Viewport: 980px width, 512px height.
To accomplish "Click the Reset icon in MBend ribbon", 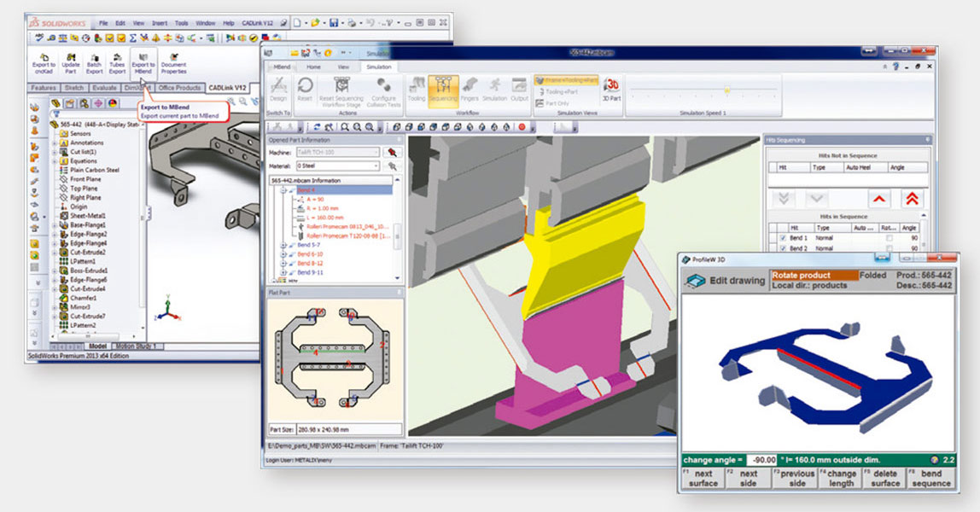I will (x=305, y=89).
